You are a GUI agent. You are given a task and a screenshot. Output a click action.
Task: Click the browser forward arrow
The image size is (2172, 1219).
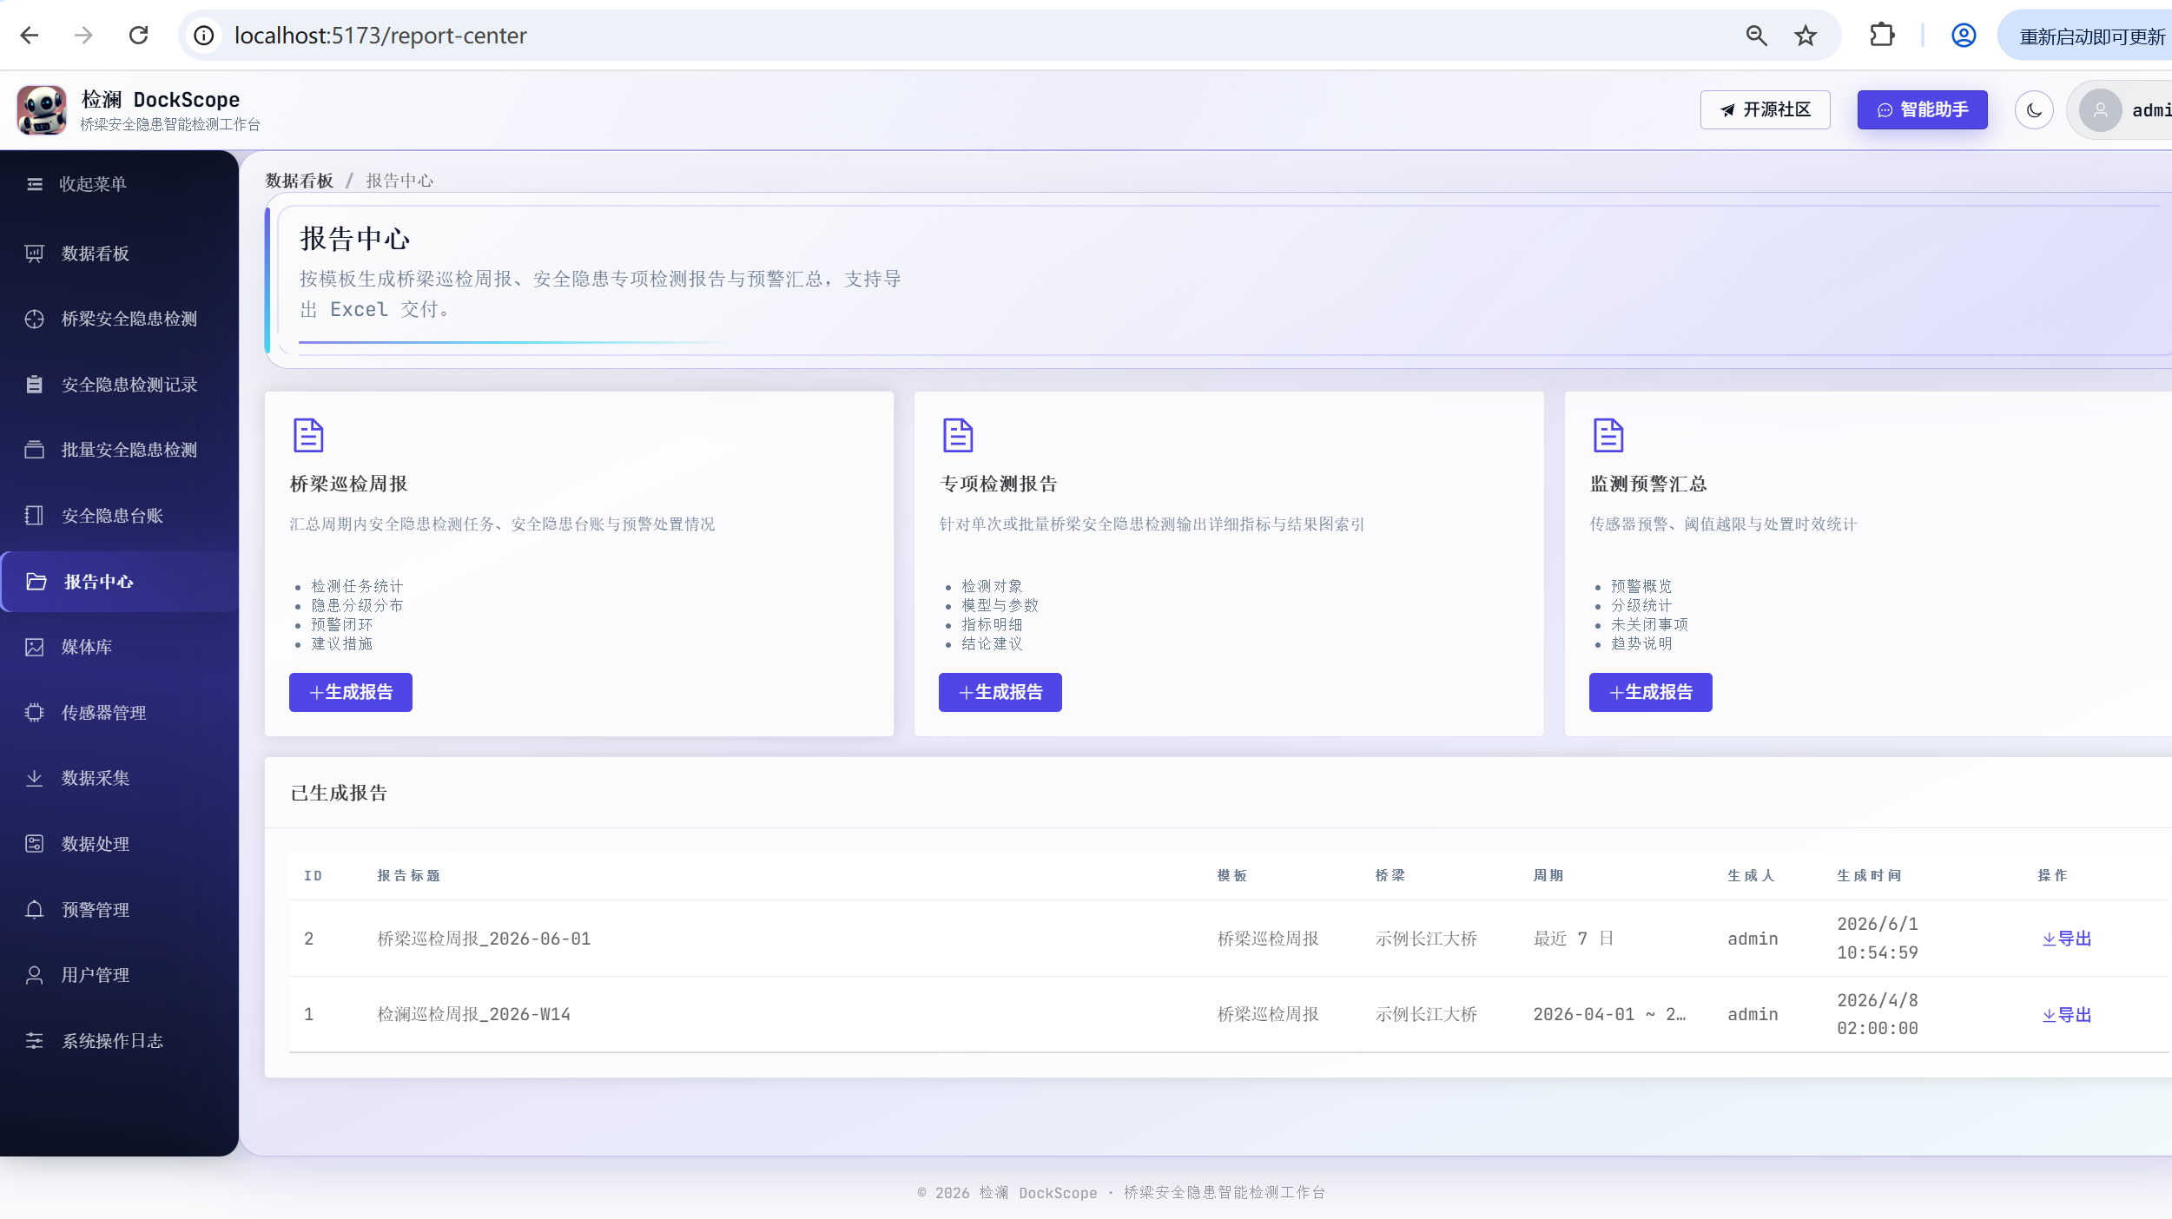click(83, 36)
